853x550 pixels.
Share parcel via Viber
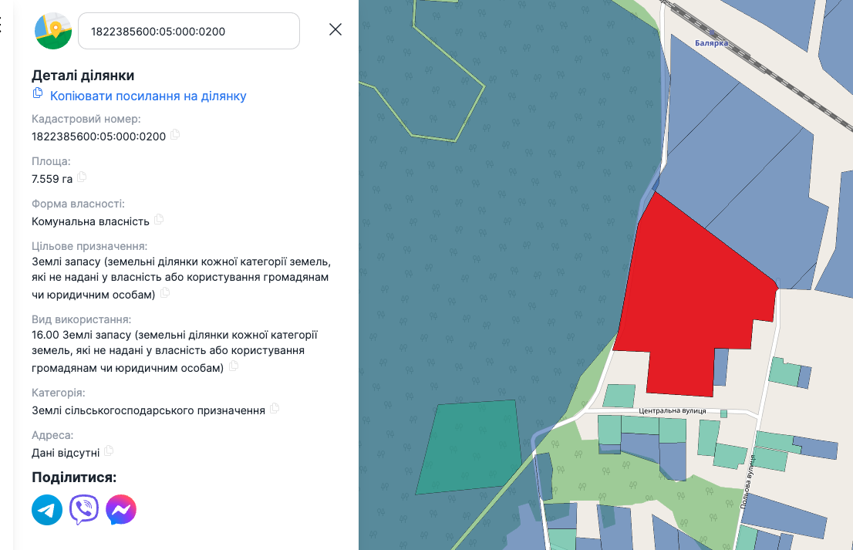(84, 510)
